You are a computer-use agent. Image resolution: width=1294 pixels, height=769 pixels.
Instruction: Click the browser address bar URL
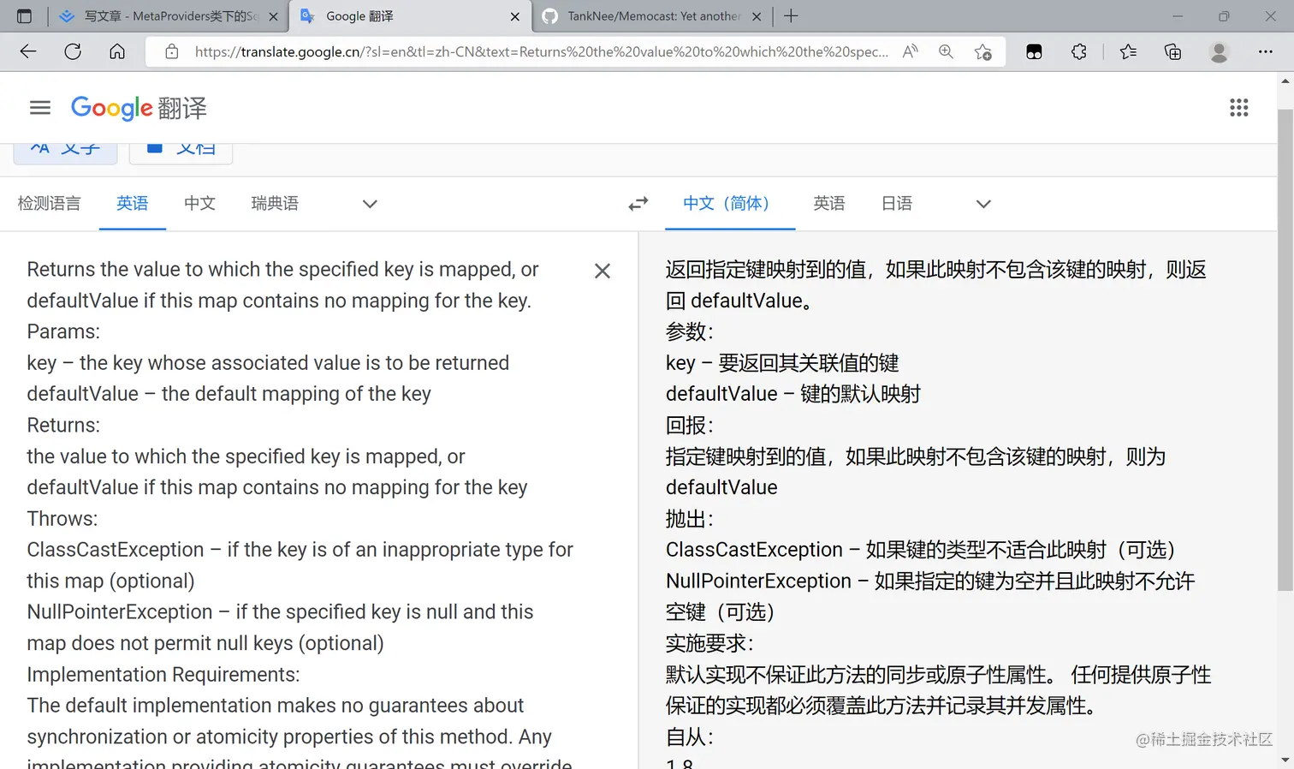pyautogui.click(x=541, y=51)
